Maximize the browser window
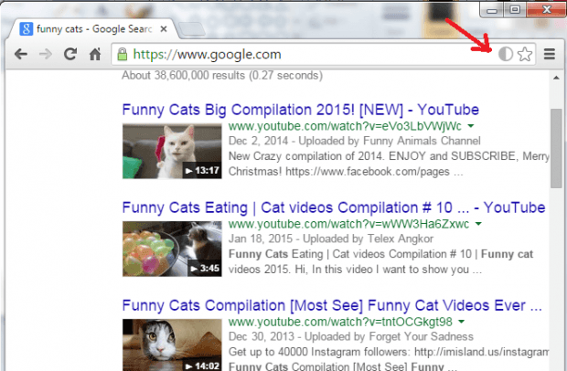The height and width of the screenshot is (371, 567). coord(515,10)
